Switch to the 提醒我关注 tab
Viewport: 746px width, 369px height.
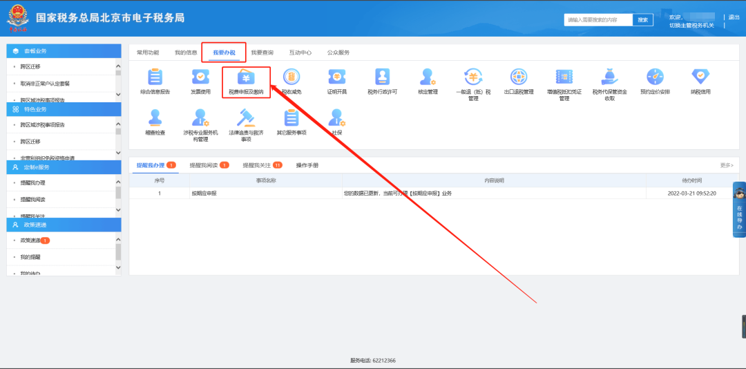pyautogui.click(x=258, y=165)
